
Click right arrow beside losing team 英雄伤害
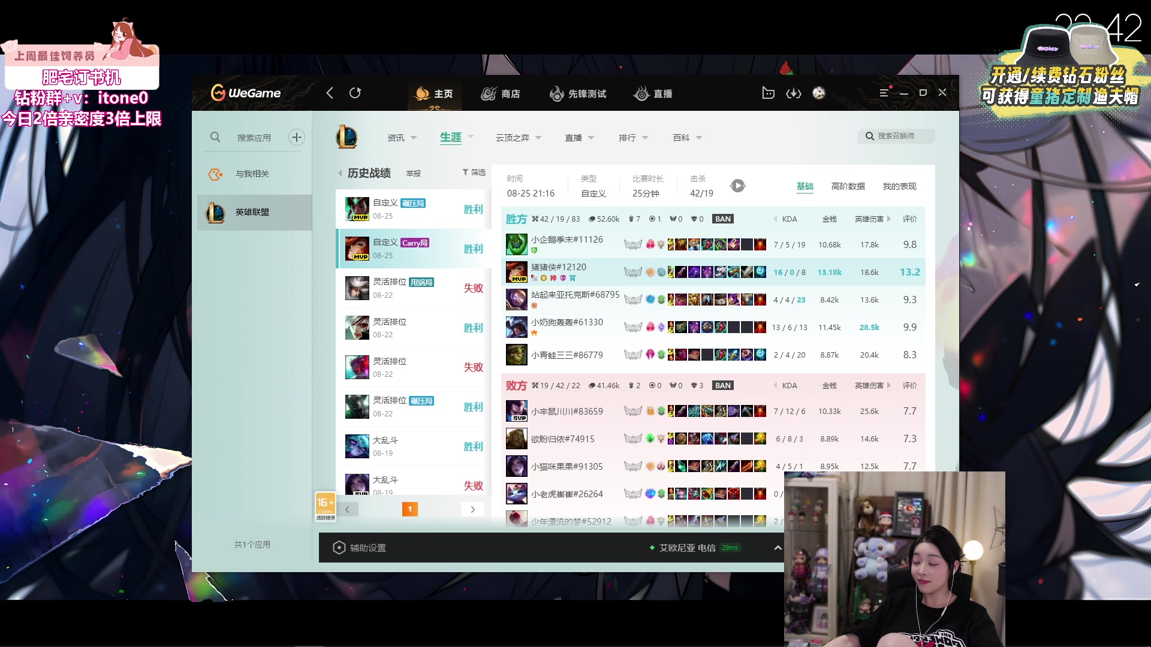pos(889,385)
